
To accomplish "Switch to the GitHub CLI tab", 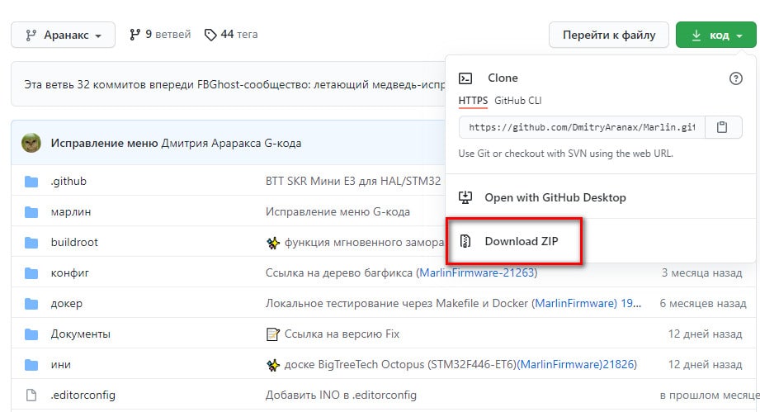I will click(517, 101).
